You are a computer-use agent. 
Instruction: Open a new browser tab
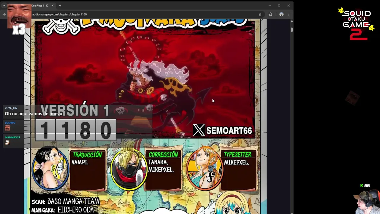point(60,5)
